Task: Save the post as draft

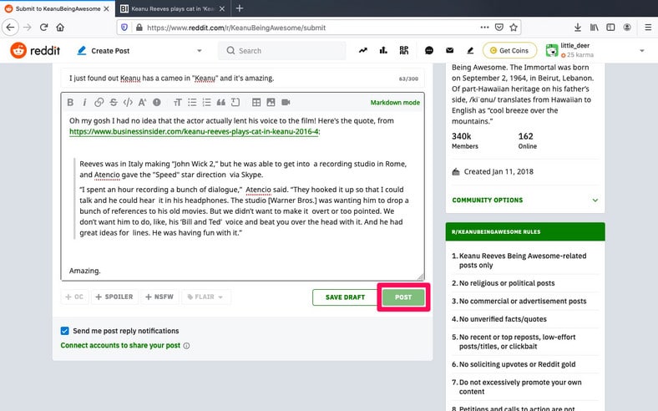Action: (x=345, y=297)
